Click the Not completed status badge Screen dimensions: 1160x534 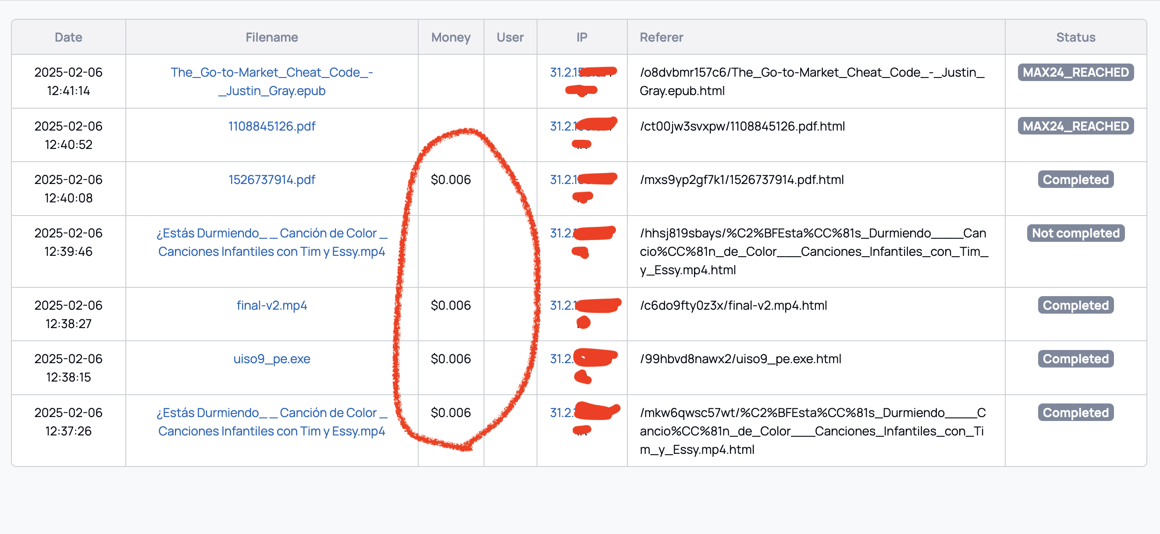1075,233
